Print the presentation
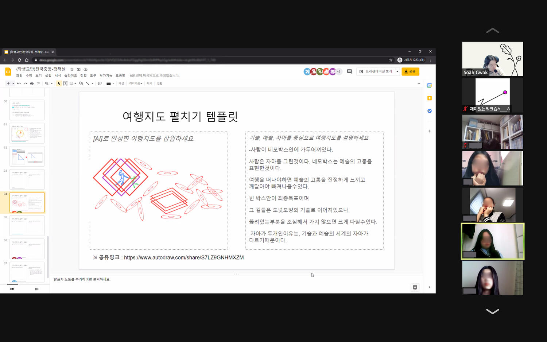Image resolution: width=547 pixels, height=342 pixels. pyautogui.click(x=32, y=83)
